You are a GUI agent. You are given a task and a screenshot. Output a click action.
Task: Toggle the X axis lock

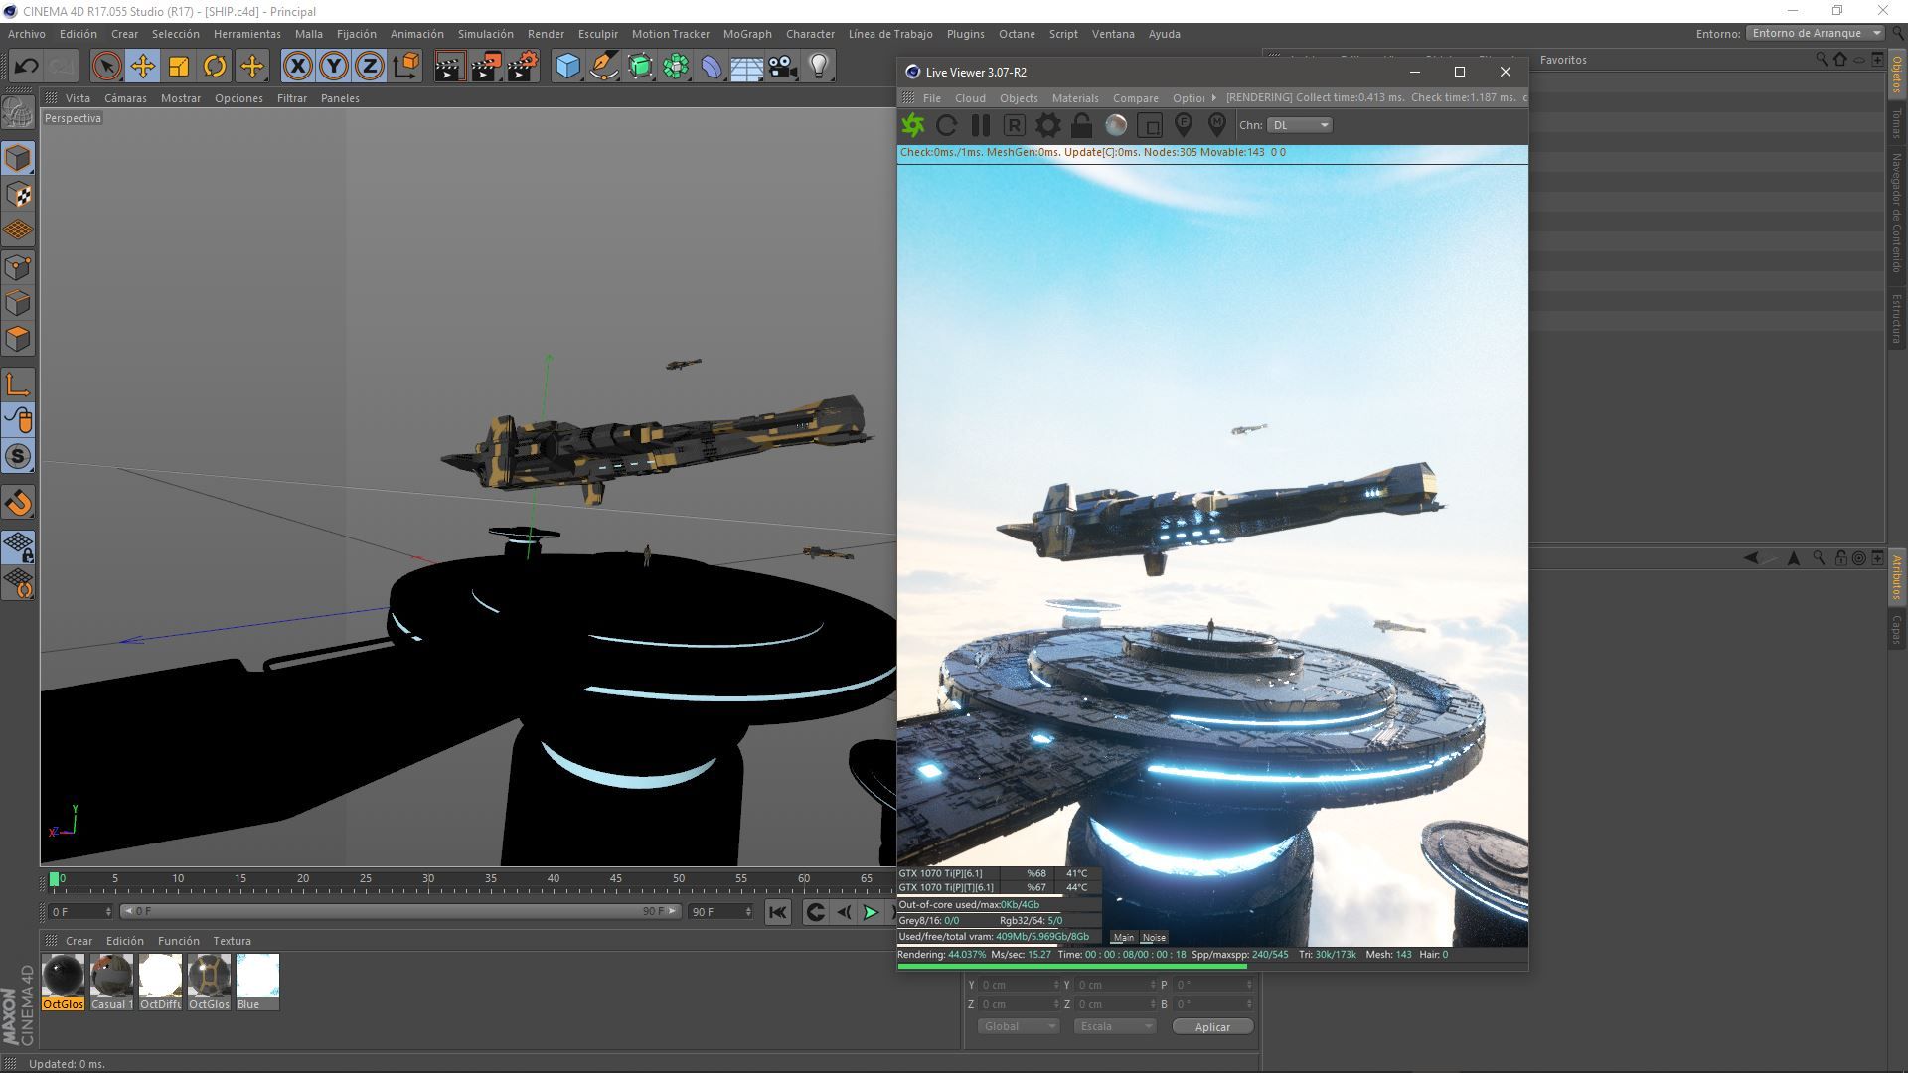coord(297,67)
